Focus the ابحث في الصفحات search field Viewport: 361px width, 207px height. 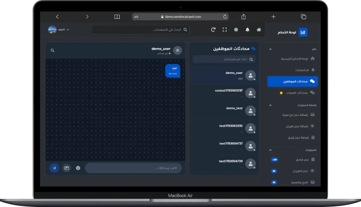[140, 30]
